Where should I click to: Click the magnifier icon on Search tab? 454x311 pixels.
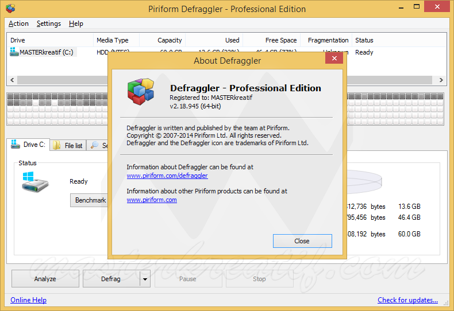point(94,145)
